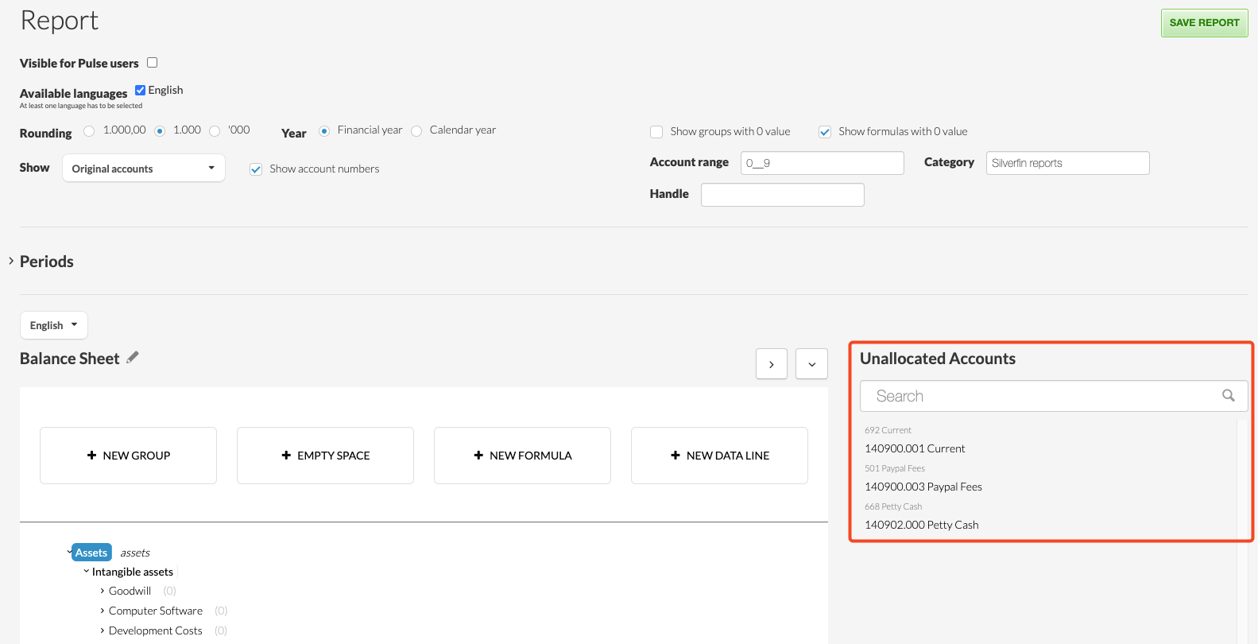Enable the Visible for Pulse users checkbox

point(153,63)
